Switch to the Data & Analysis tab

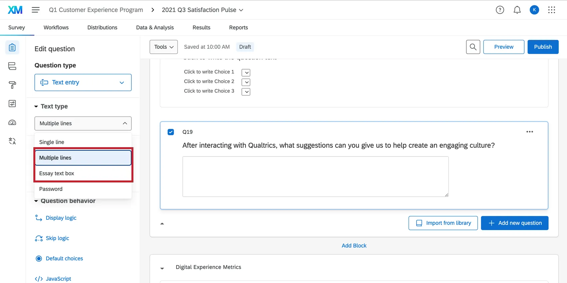click(155, 28)
